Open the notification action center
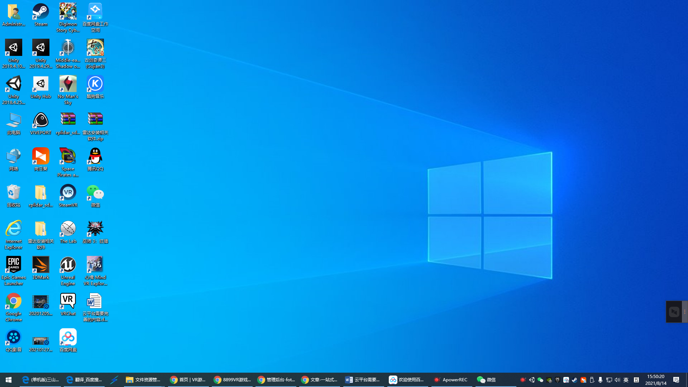 click(x=676, y=380)
